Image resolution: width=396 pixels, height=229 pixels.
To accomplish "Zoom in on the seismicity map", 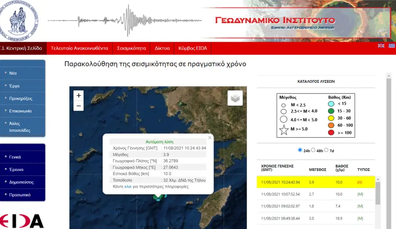I will (79, 95).
